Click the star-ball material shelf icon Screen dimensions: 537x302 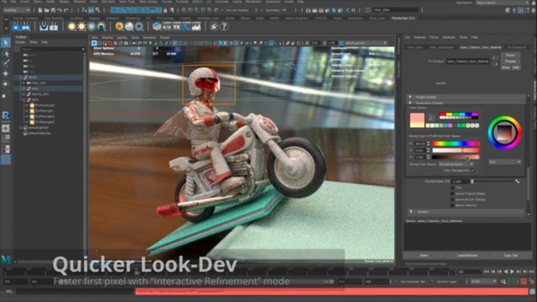(119, 26)
